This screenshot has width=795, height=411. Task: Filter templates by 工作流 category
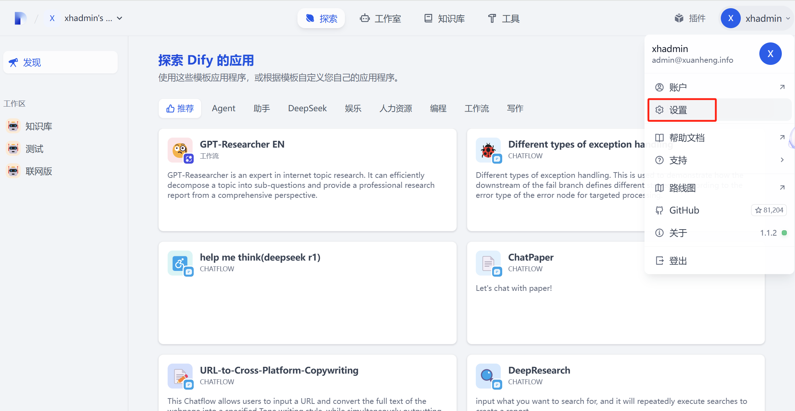[477, 108]
